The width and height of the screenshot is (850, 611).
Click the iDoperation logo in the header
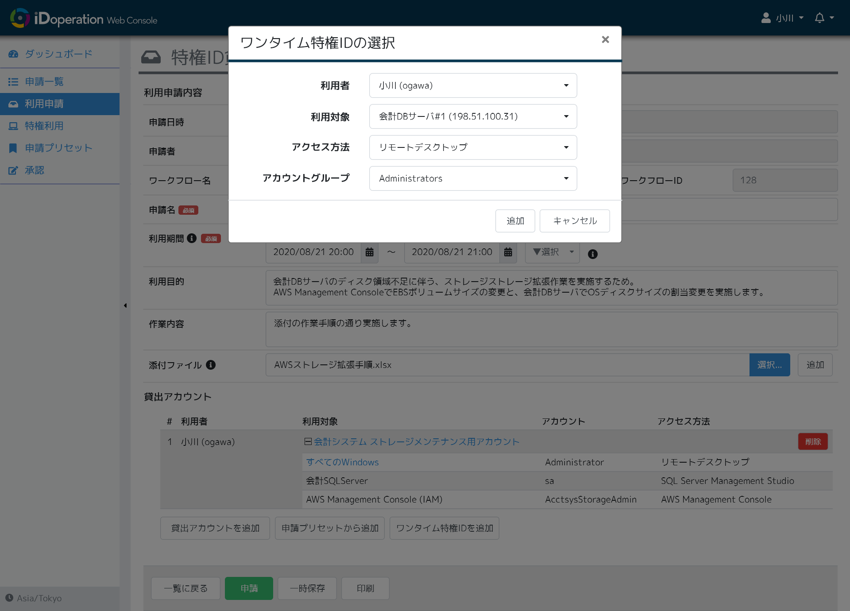click(x=58, y=18)
